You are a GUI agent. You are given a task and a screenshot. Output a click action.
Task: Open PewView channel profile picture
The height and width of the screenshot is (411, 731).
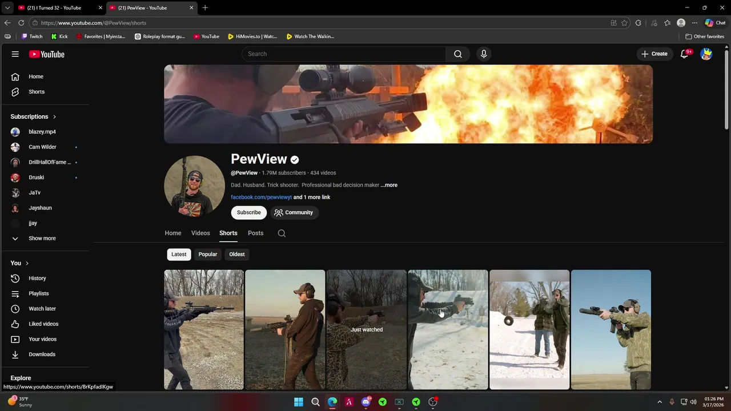pyautogui.click(x=194, y=186)
